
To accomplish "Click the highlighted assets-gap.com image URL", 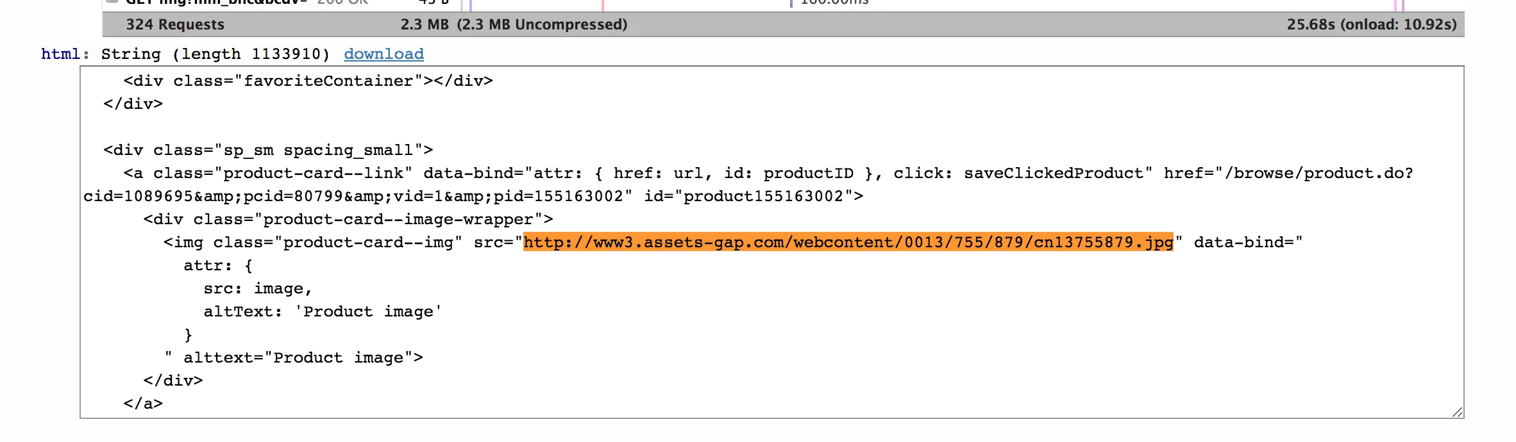I will (848, 242).
